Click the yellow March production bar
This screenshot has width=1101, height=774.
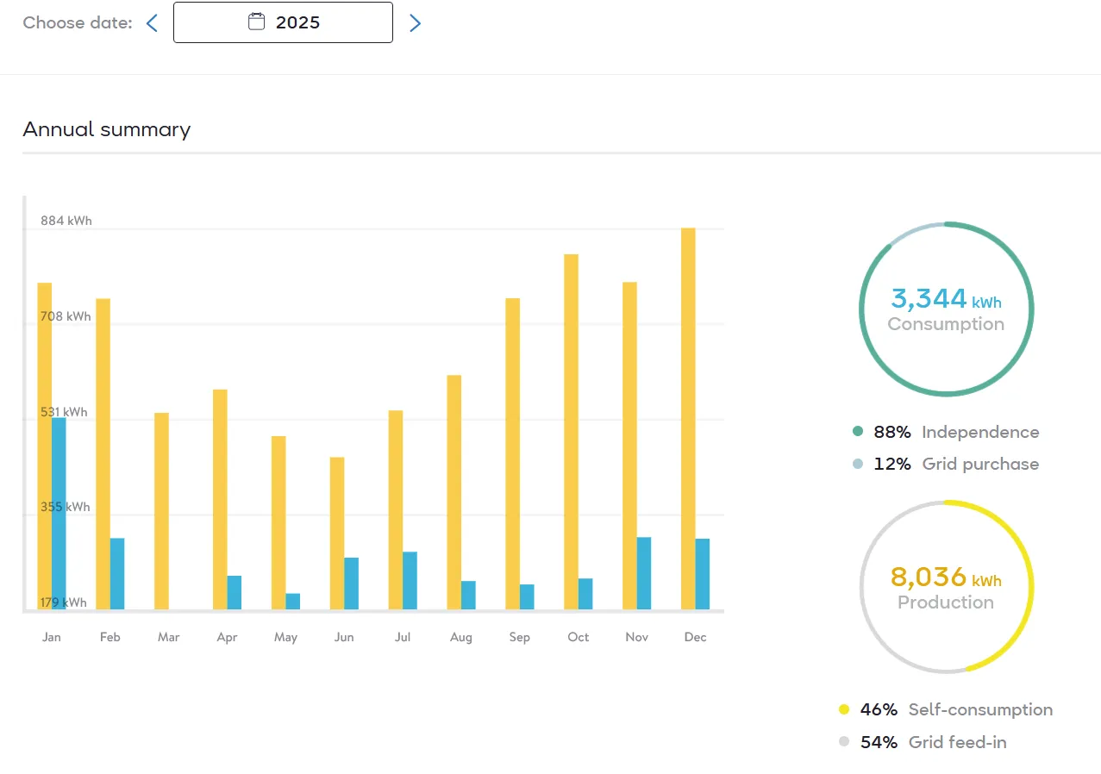(x=161, y=511)
